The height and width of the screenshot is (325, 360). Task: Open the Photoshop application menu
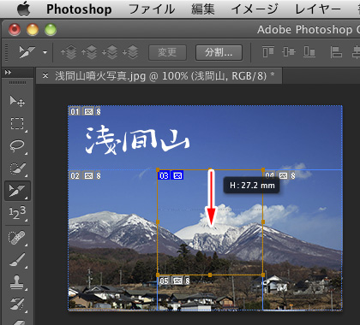tap(79, 9)
